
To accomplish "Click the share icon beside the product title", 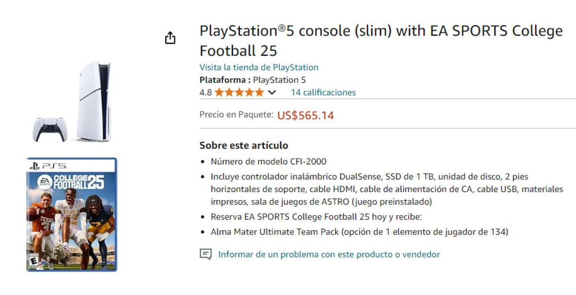I will (x=170, y=37).
